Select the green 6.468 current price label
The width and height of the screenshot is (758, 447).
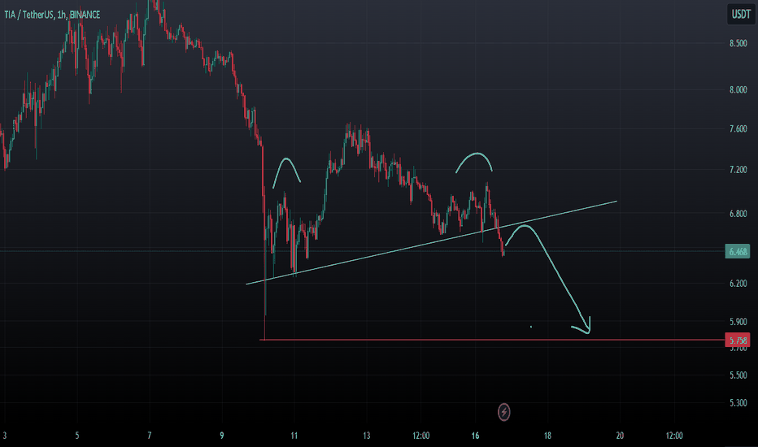pyautogui.click(x=737, y=251)
